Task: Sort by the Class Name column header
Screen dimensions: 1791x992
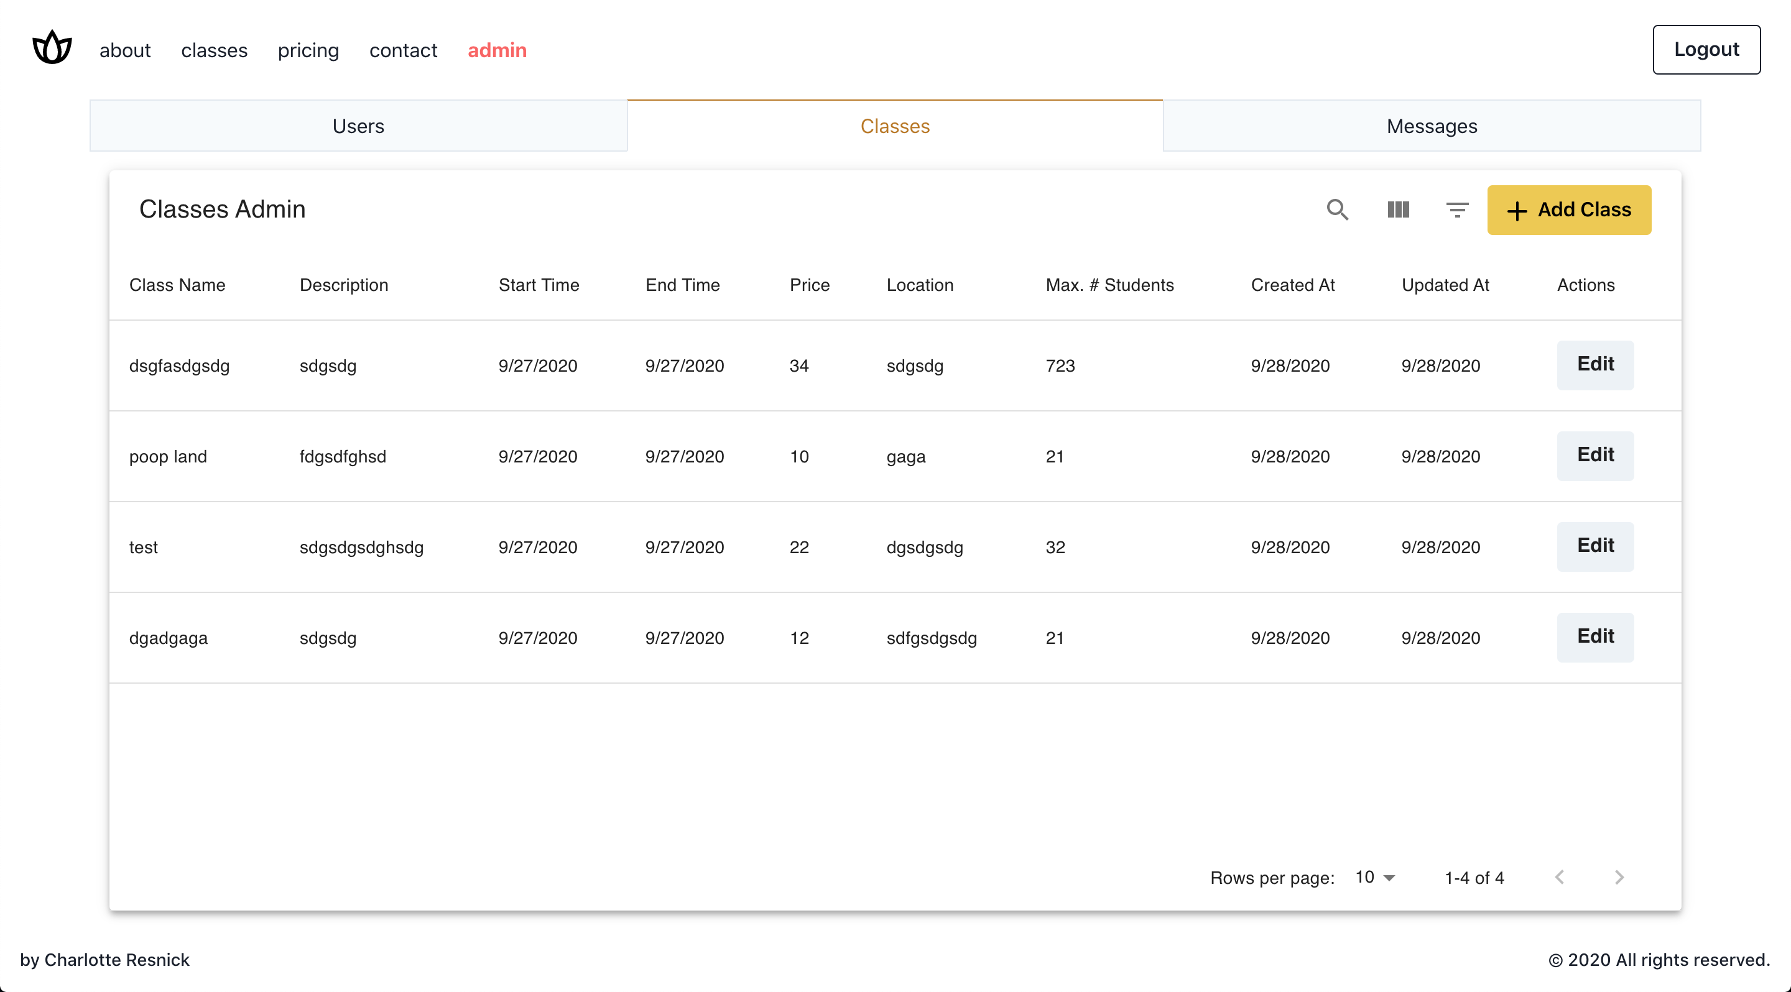Action: (177, 285)
